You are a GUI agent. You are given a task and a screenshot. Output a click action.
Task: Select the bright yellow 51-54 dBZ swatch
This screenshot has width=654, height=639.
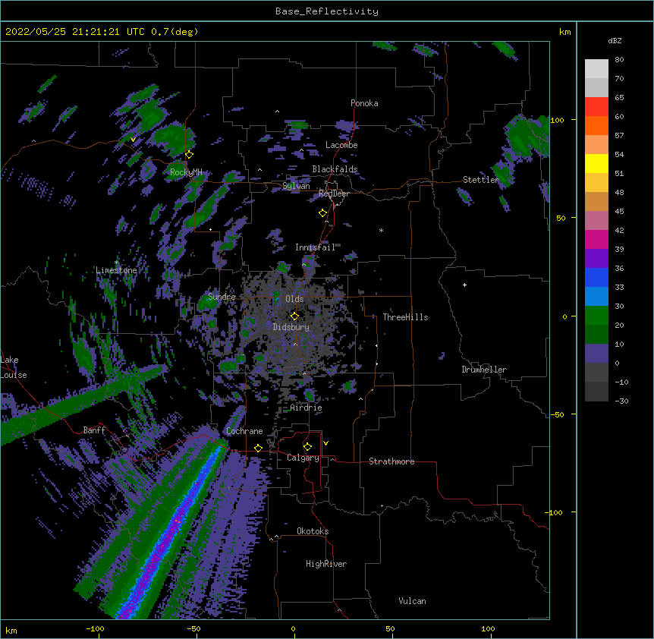tap(596, 163)
